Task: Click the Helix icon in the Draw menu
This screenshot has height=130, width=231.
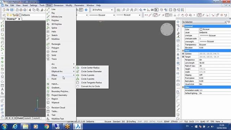Action: (48, 31)
